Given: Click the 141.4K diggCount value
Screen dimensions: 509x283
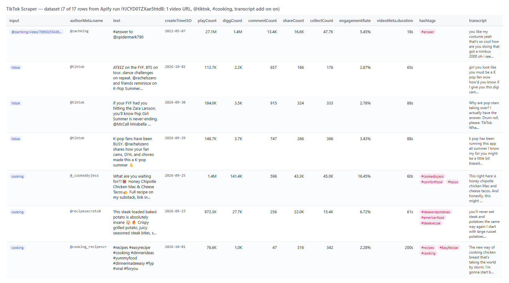Looking at the screenshot, I should click(x=236, y=176).
